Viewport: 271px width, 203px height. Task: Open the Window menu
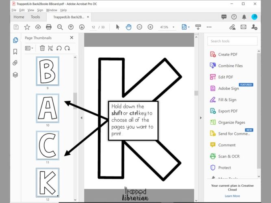[x=52, y=10]
